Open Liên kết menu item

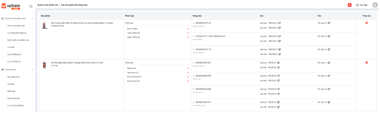click(11, 47)
